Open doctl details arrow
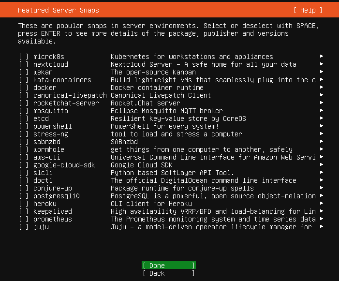 [x=322, y=180]
